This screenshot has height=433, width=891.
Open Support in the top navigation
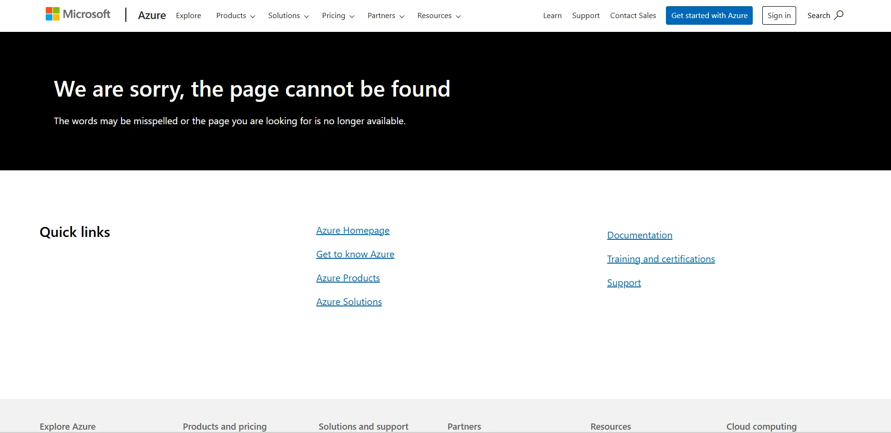585,16
